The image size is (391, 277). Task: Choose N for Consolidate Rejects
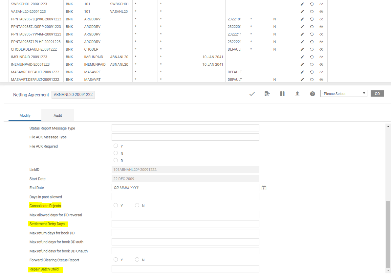tap(137, 205)
